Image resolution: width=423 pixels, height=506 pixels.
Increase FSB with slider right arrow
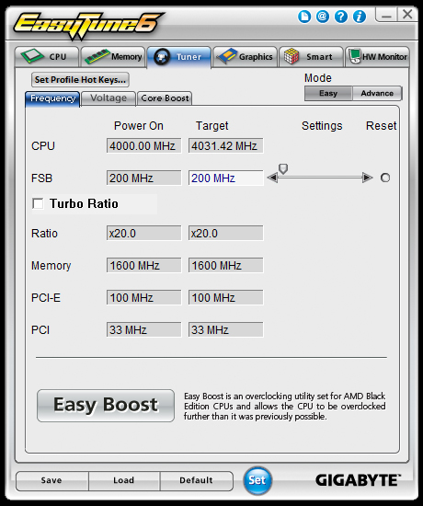367,178
